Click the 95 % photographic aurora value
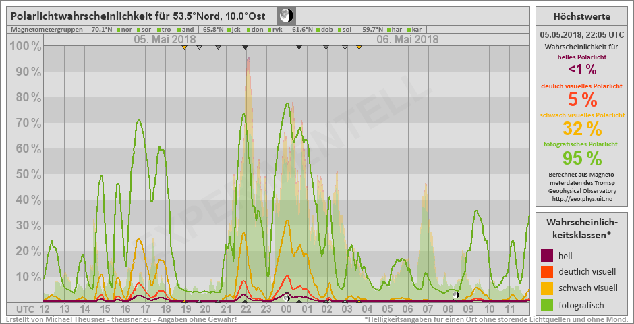 [x=581, y=158]
